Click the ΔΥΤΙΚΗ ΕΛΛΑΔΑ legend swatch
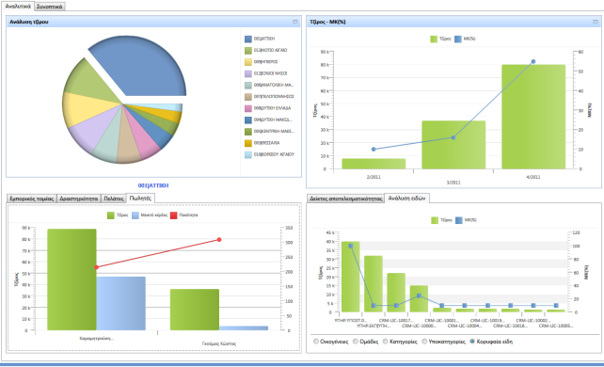Screen dimensions: 604x367 248,108
